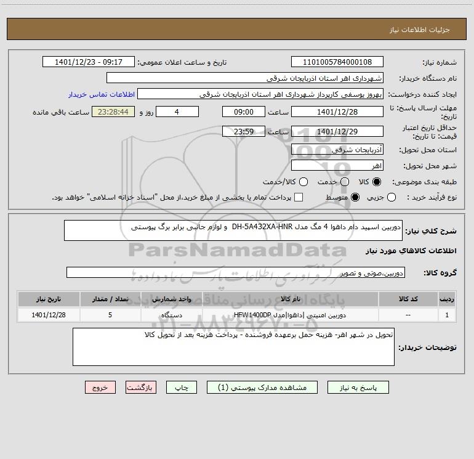Click the بازگشت back button
Image resolution: width=474 pixels, height=459 pixels.
(x=141, y=388)
